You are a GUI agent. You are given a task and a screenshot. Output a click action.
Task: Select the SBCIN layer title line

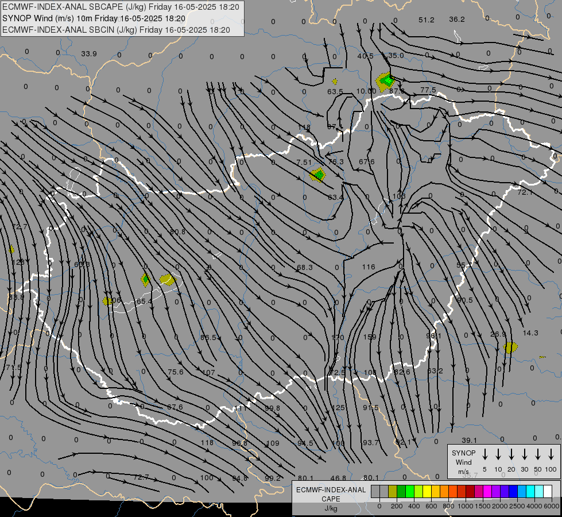point(116,30)
